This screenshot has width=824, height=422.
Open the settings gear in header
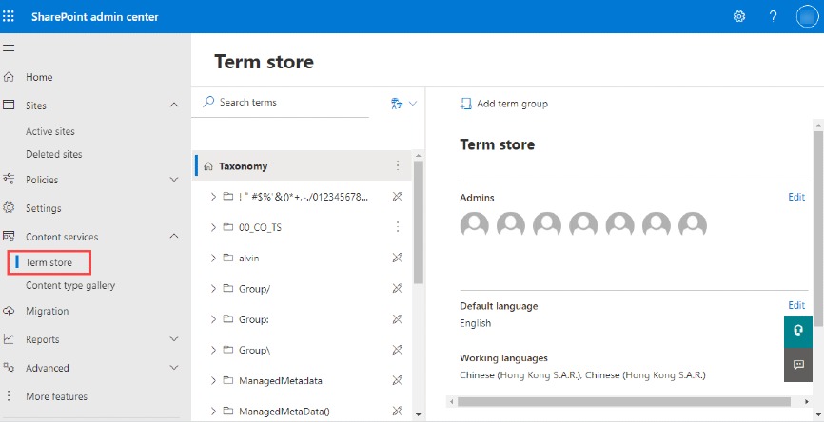pos(739,17)
